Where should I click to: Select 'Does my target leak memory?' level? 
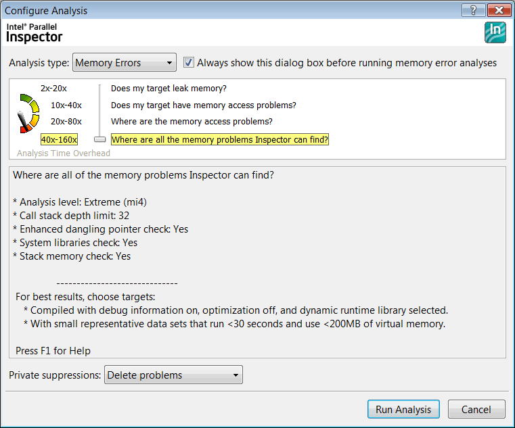169,89
